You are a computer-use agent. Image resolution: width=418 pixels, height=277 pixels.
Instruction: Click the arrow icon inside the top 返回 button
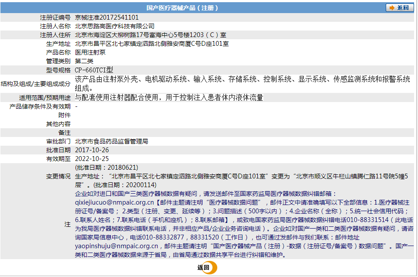click(x=391, y=7)
